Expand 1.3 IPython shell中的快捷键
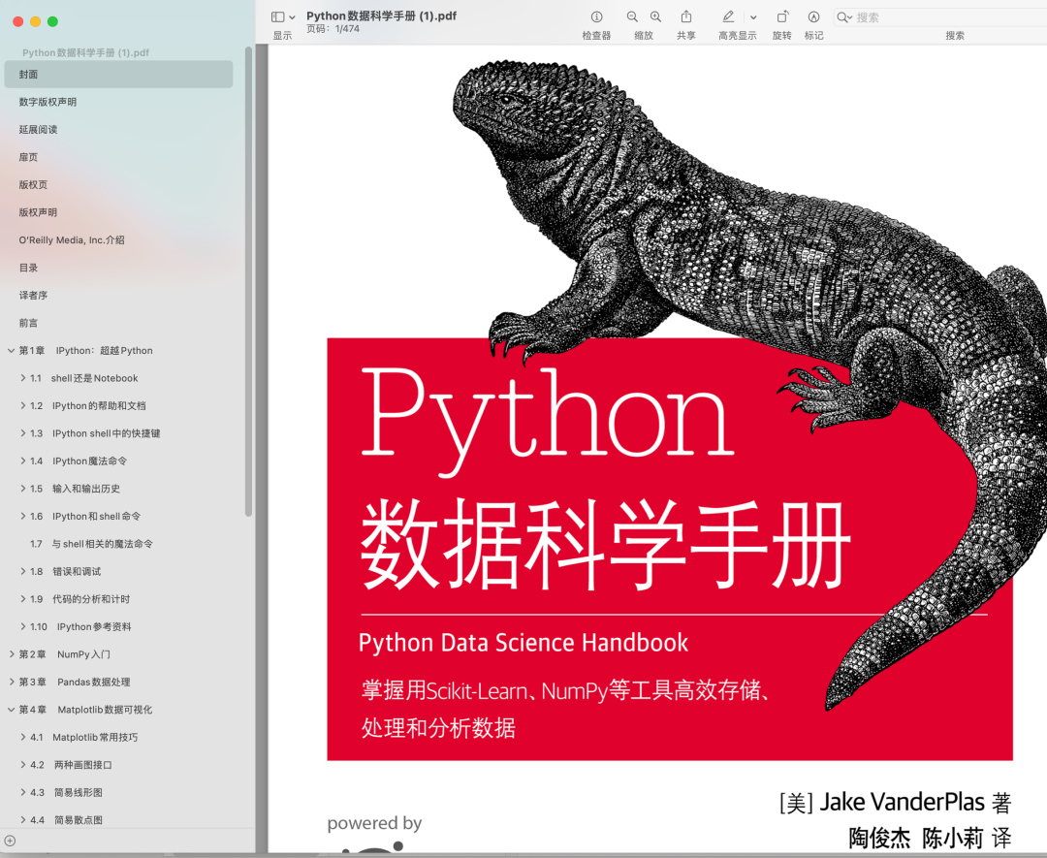 click(22, 433)
